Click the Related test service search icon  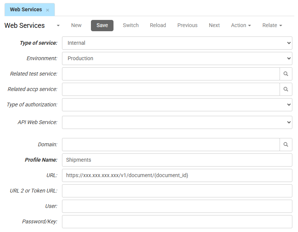point(286,74)
